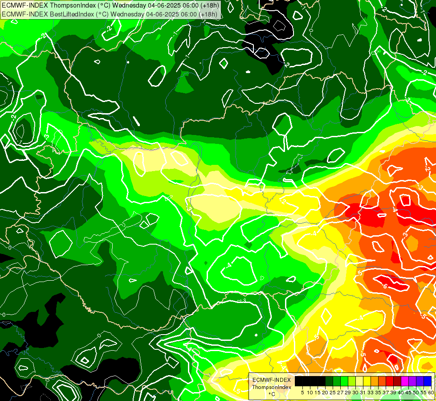Click the legend scale value 29
This screenshot has width=436, height=401.
(348, 393)
